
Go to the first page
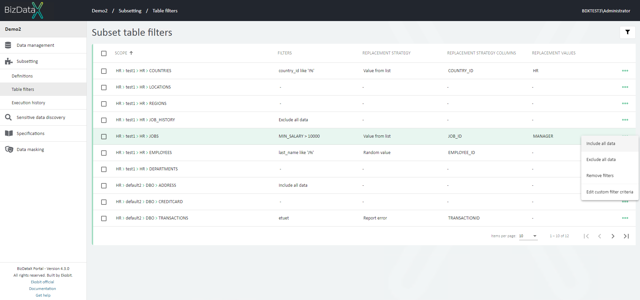click(586, 236)
